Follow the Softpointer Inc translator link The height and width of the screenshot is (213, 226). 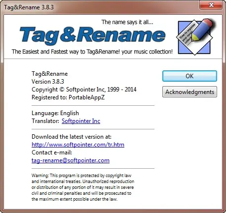click(x=81, y=121)
